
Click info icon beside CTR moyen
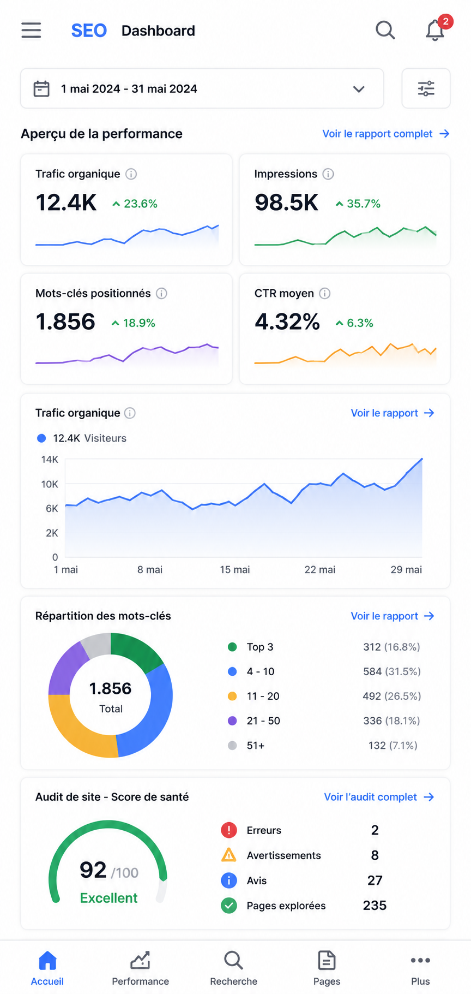(x=325, y=293)
